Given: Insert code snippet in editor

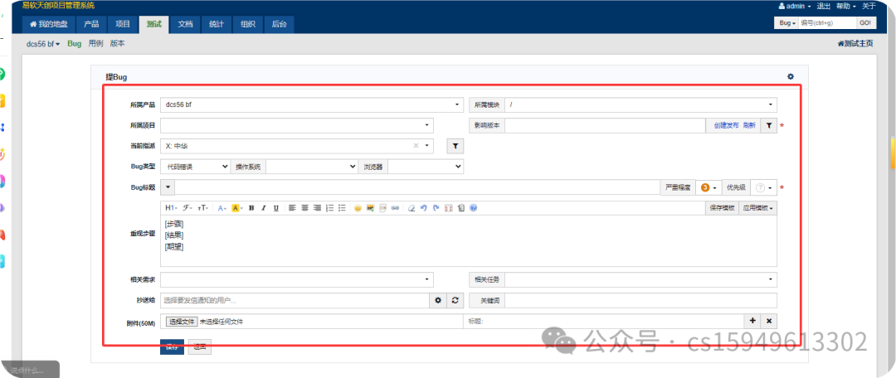Looking at the screenshot, I should [382, 208].
